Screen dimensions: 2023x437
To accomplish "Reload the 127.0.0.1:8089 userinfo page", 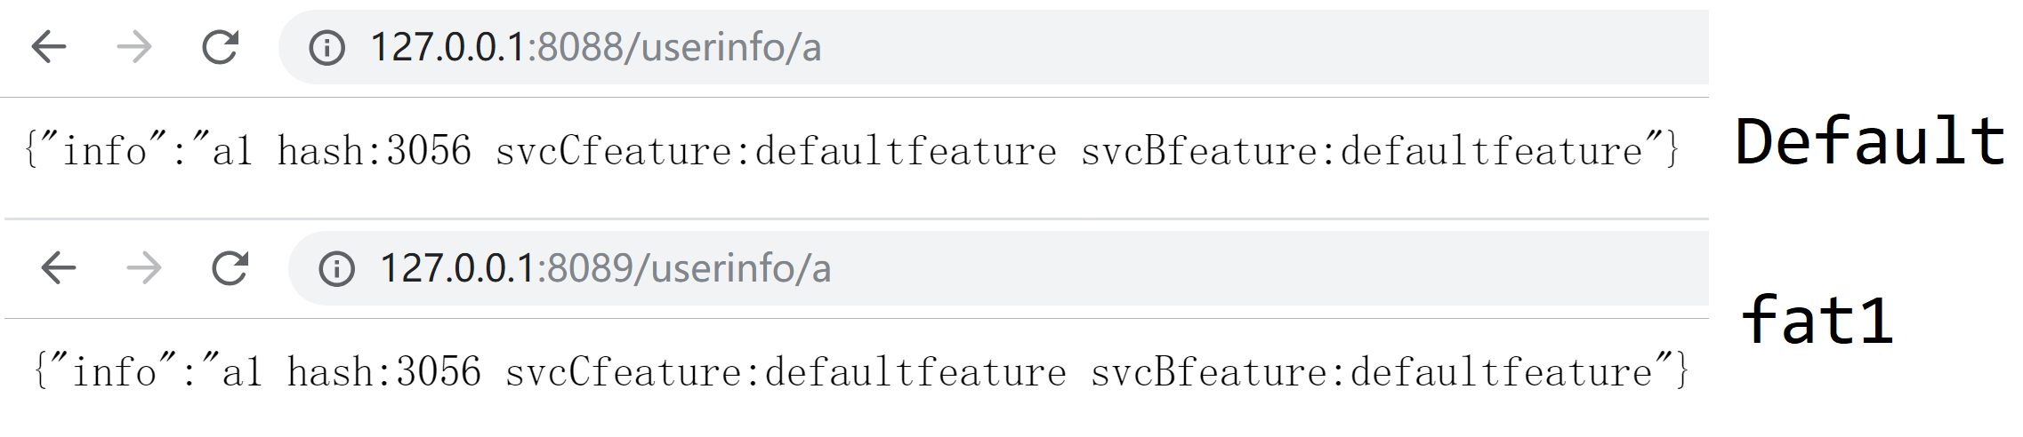I will click(230, 267).
